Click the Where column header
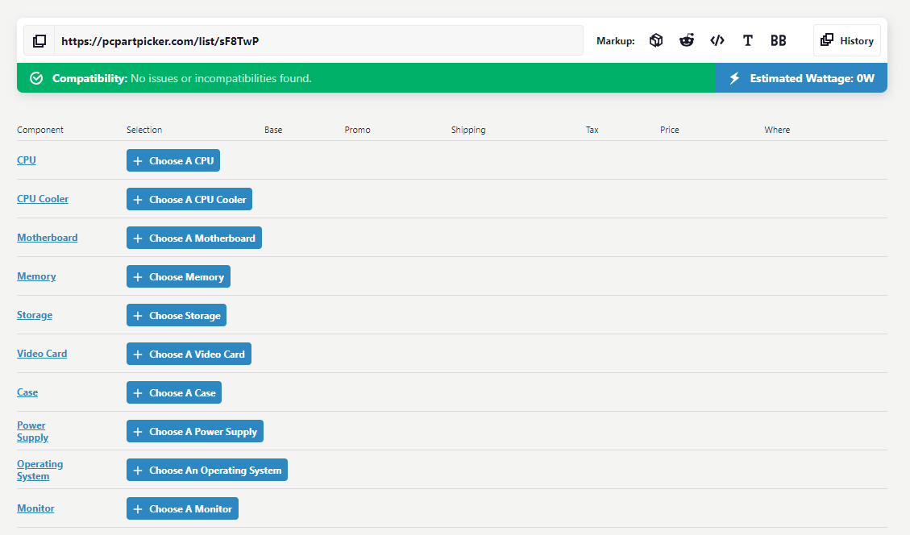Viewport: 910px width, 535px height. (777, 130)
